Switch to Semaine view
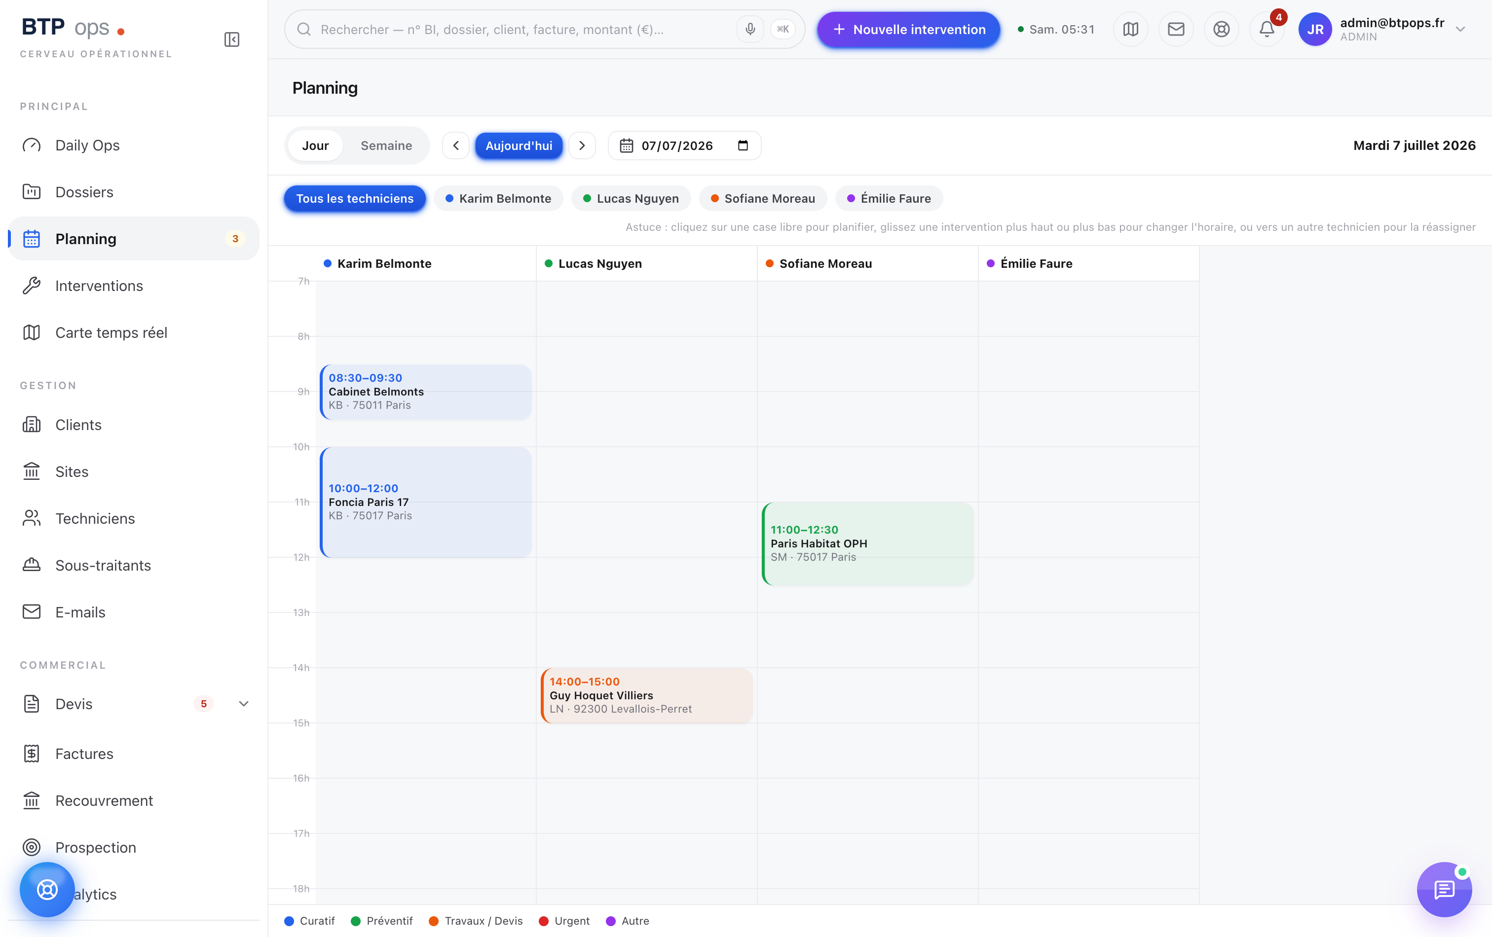The image size is (1492, 937). tap(386, 145)
